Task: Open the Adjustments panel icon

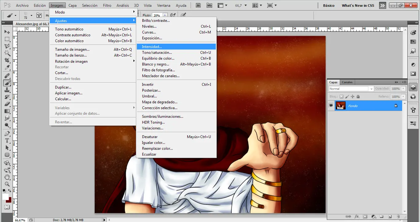Action: [413, 65]
